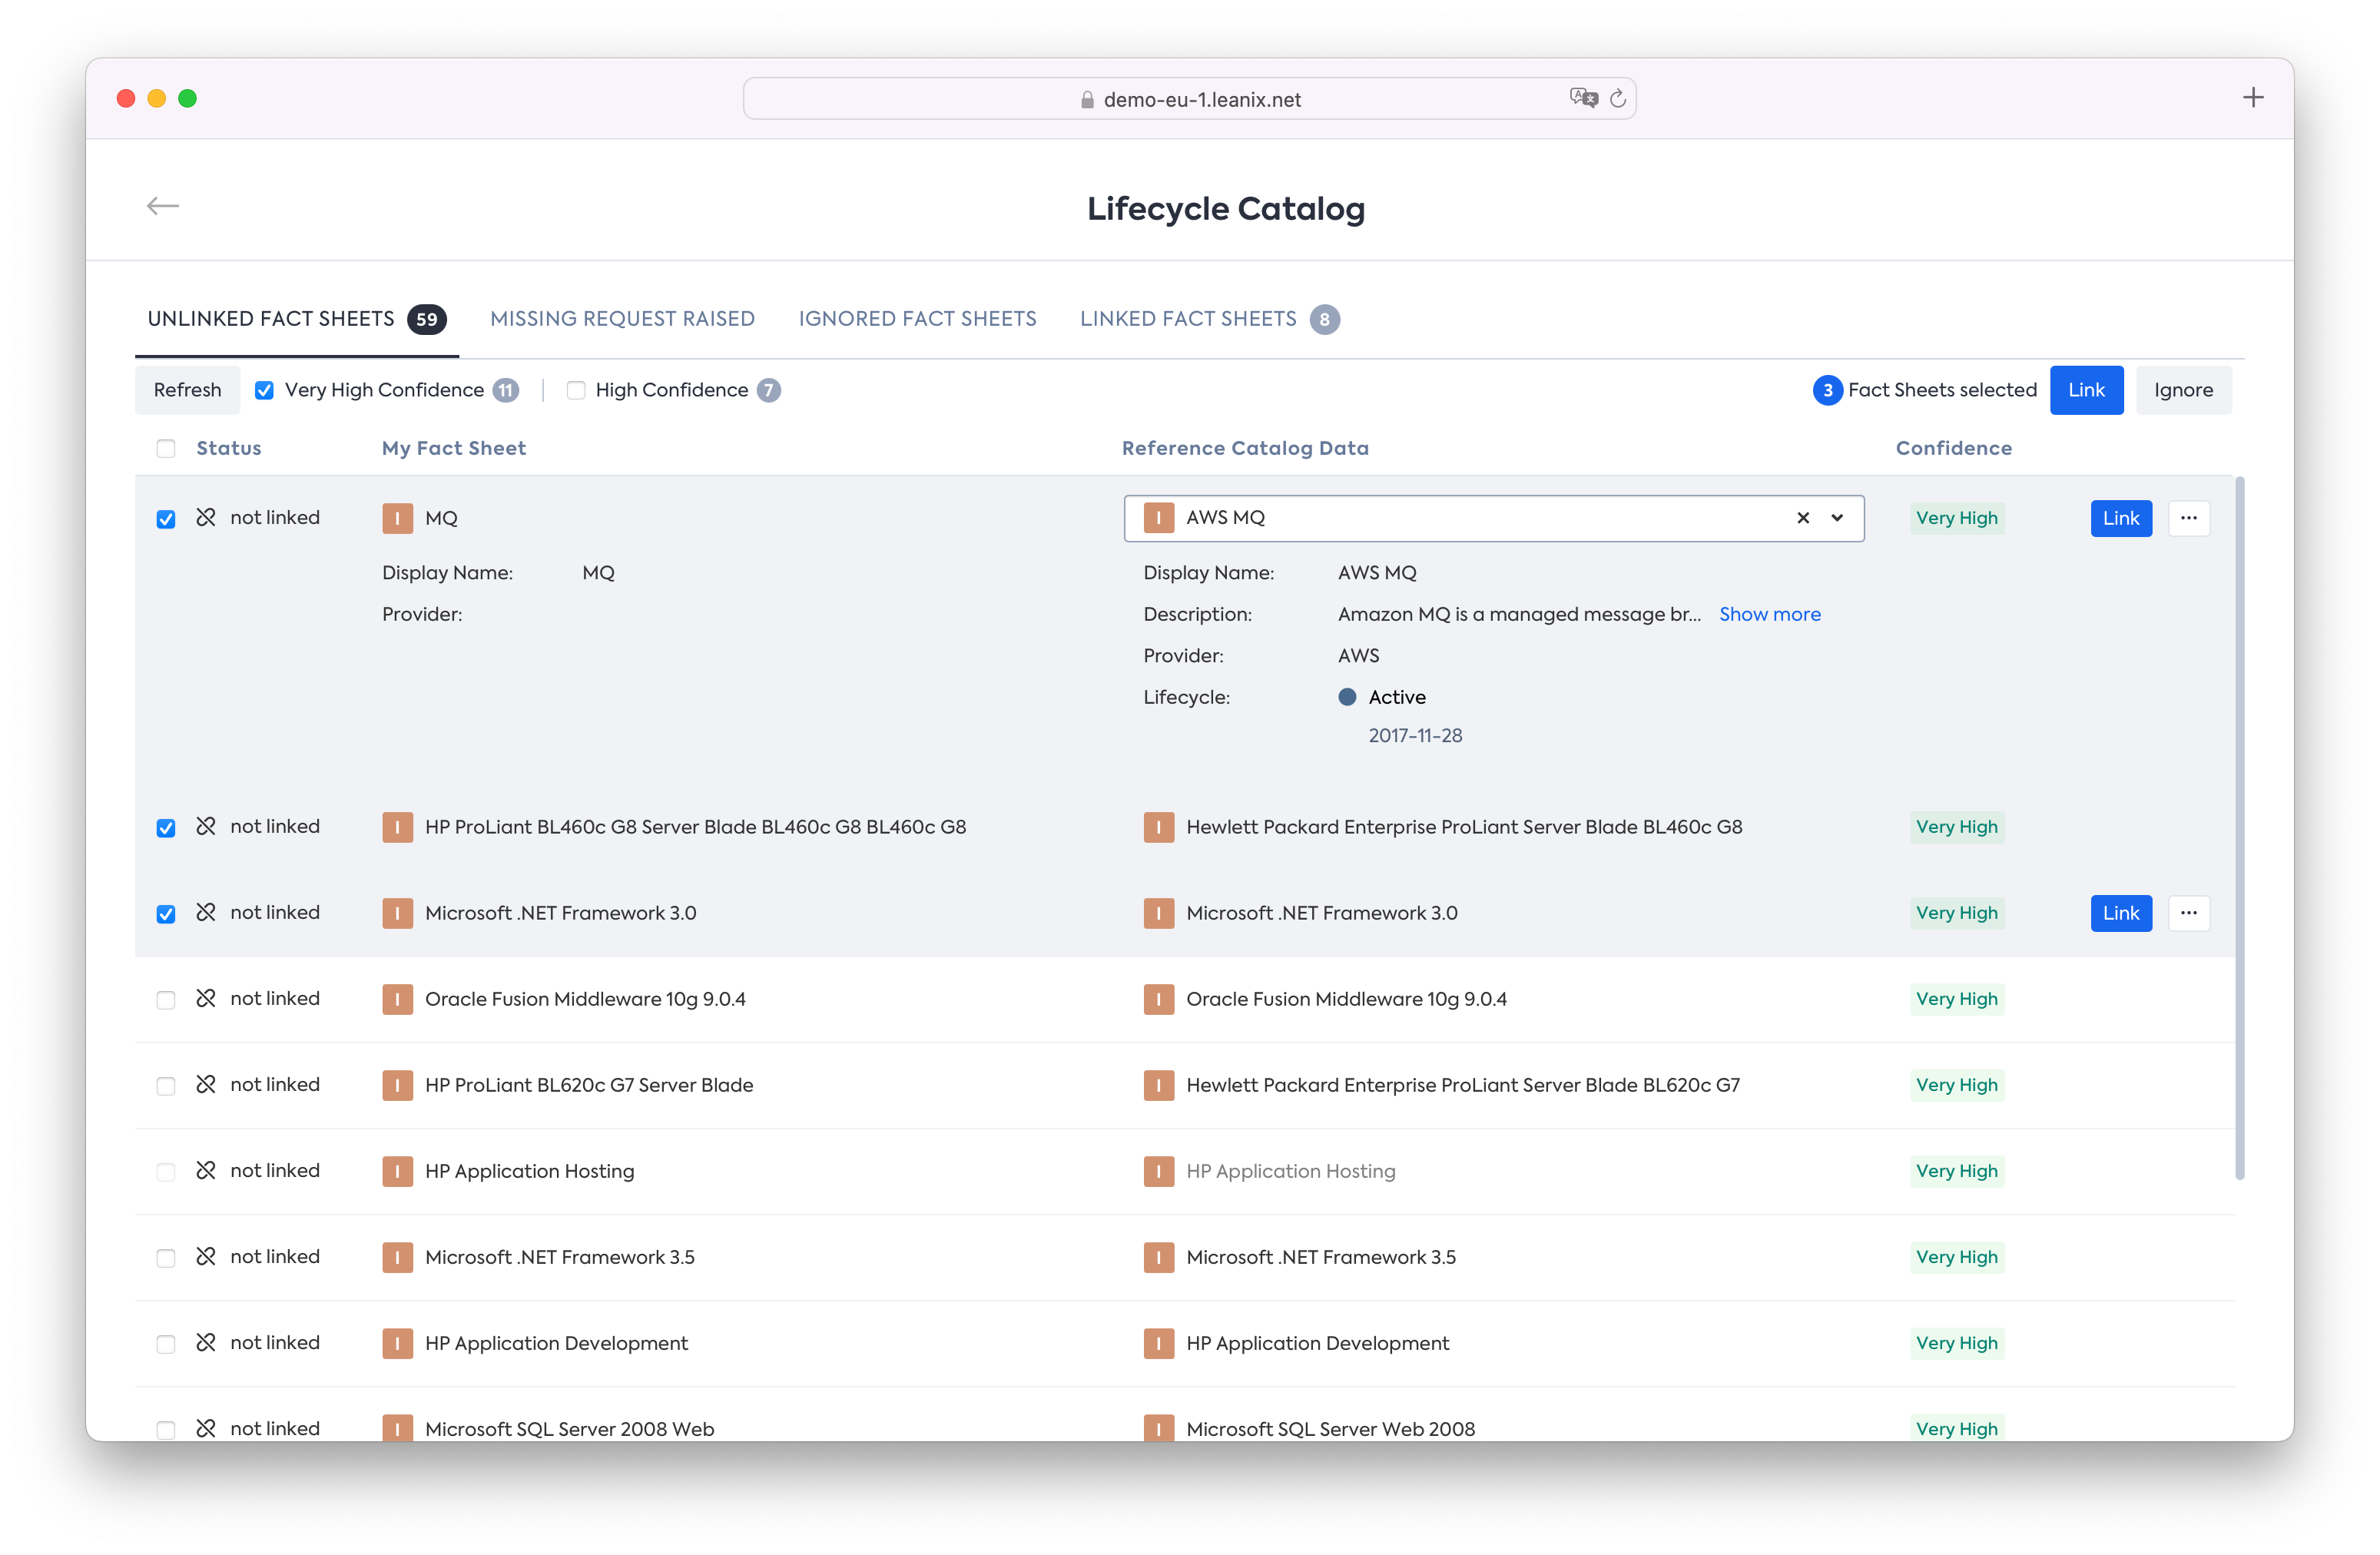Open the Missing Request Raised tab

[622, 319]
